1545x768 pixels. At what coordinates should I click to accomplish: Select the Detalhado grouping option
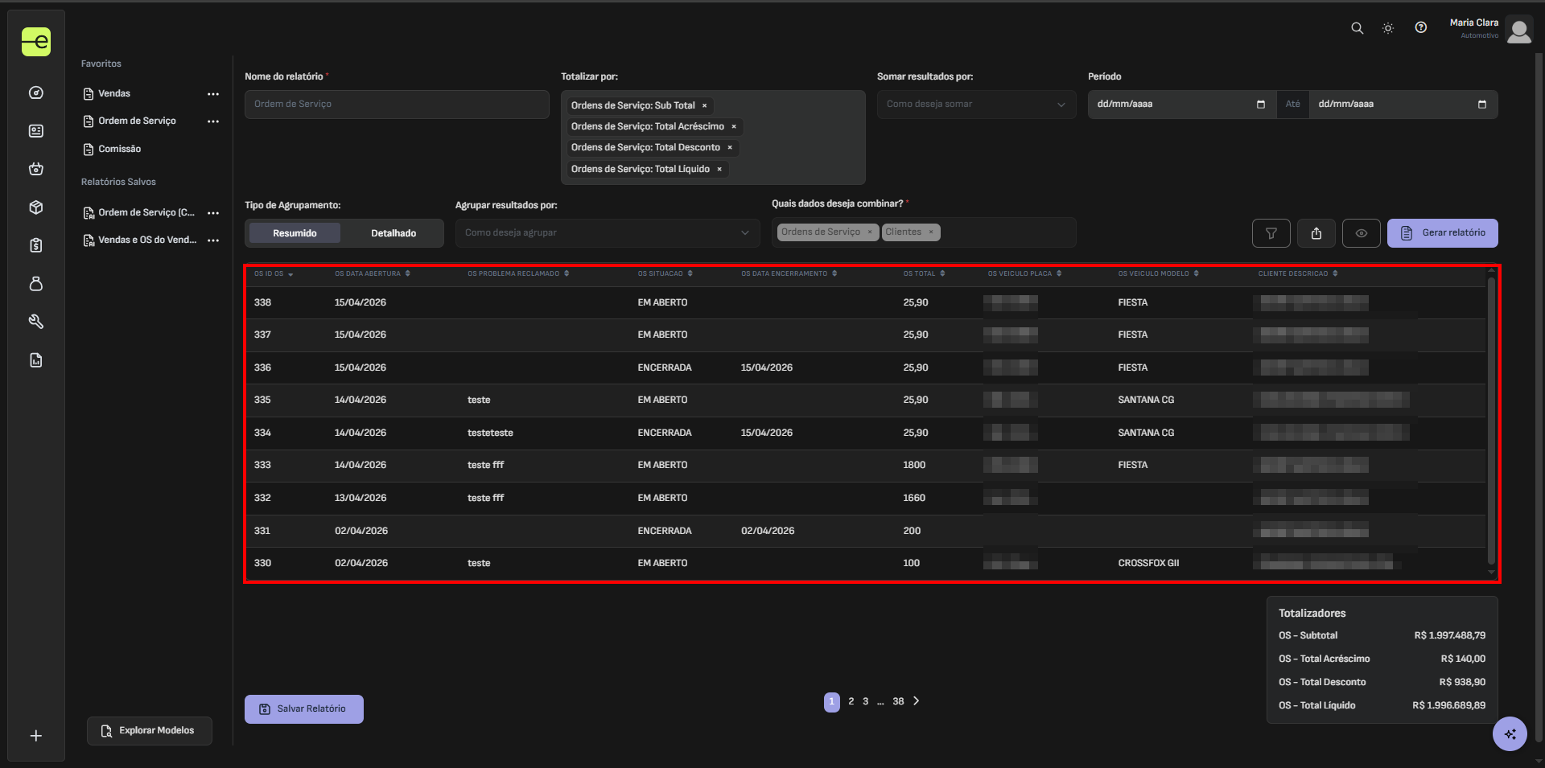393,233
